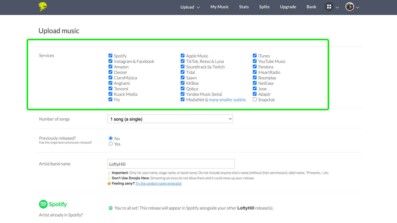Expand the Upload menu chevron

[198, 7]
